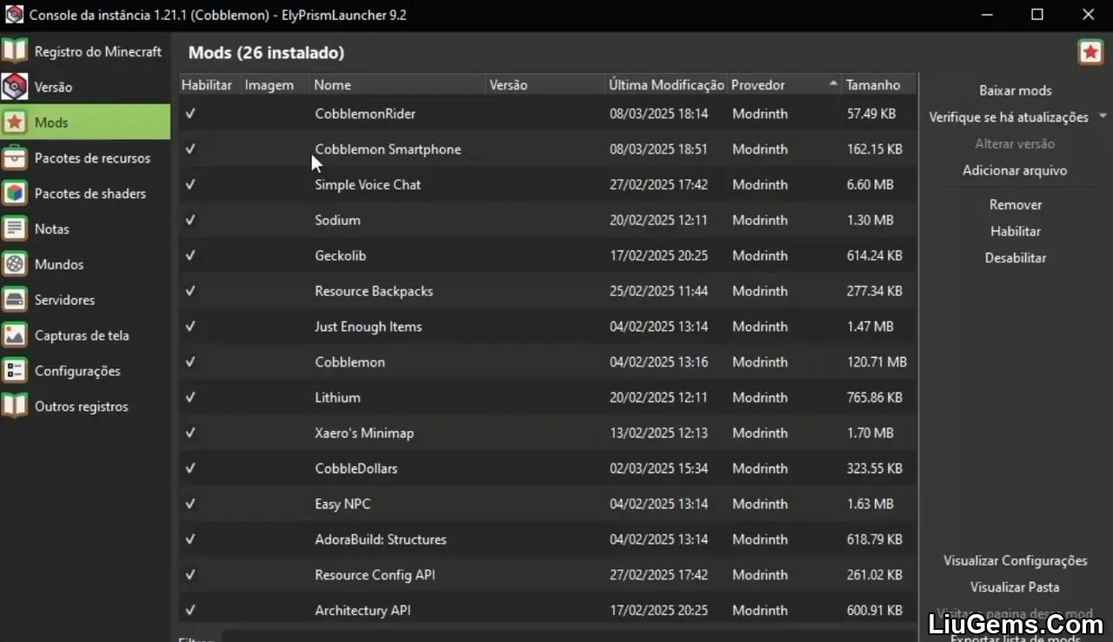This screenshot has width=1113, height=642.
Task: Click the Versão Pokéball icon
Action: 15,87
